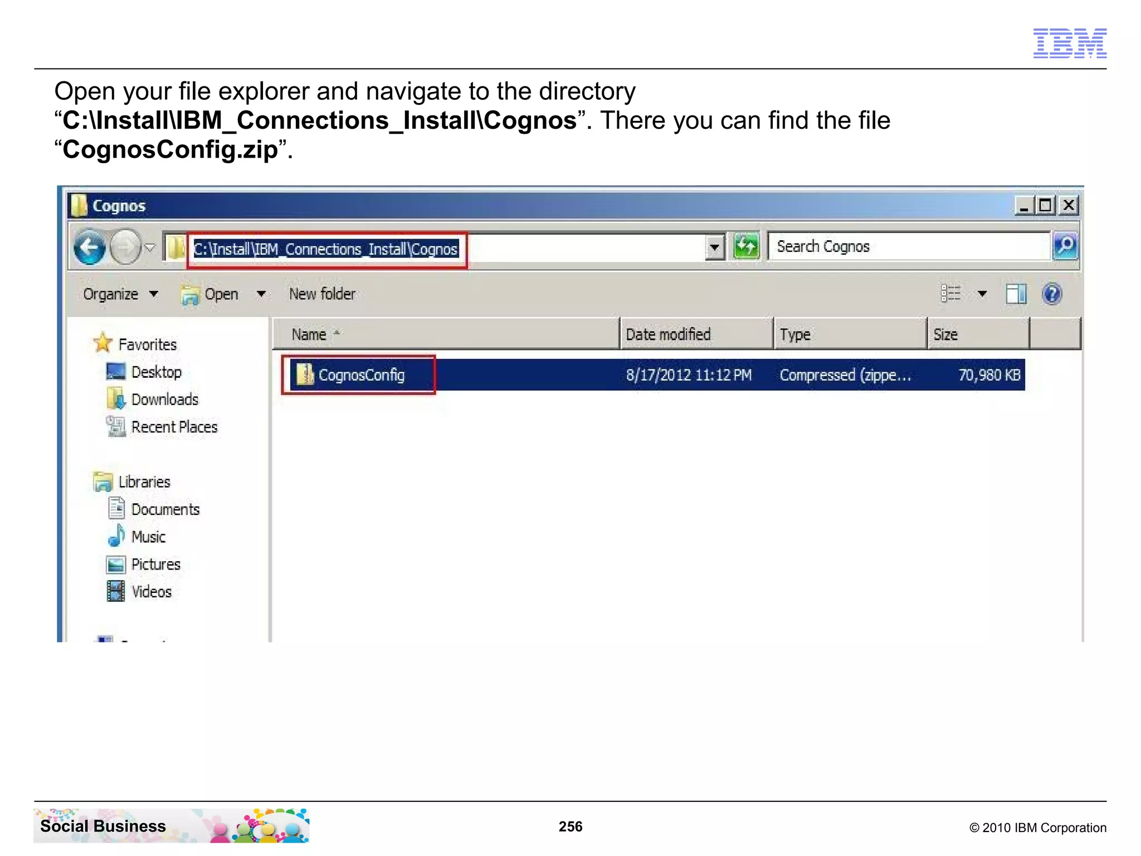Sort by Size column header
The height and width of the screenshot is (856, 1141).
[x=978, y=334]
